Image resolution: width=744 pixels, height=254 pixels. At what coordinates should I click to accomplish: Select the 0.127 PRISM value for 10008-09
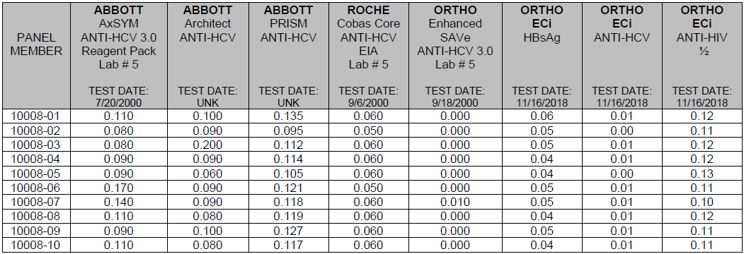289,231
